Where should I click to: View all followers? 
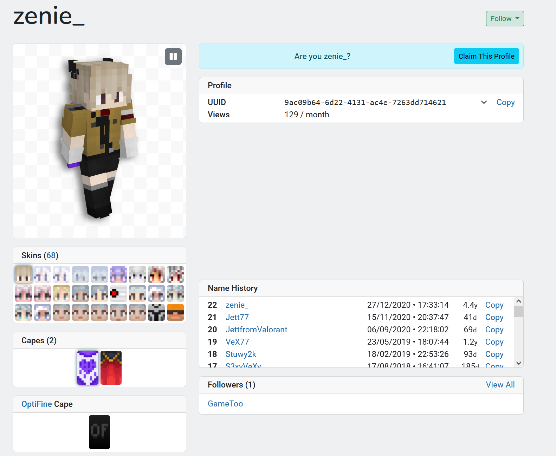pos(500,385)
